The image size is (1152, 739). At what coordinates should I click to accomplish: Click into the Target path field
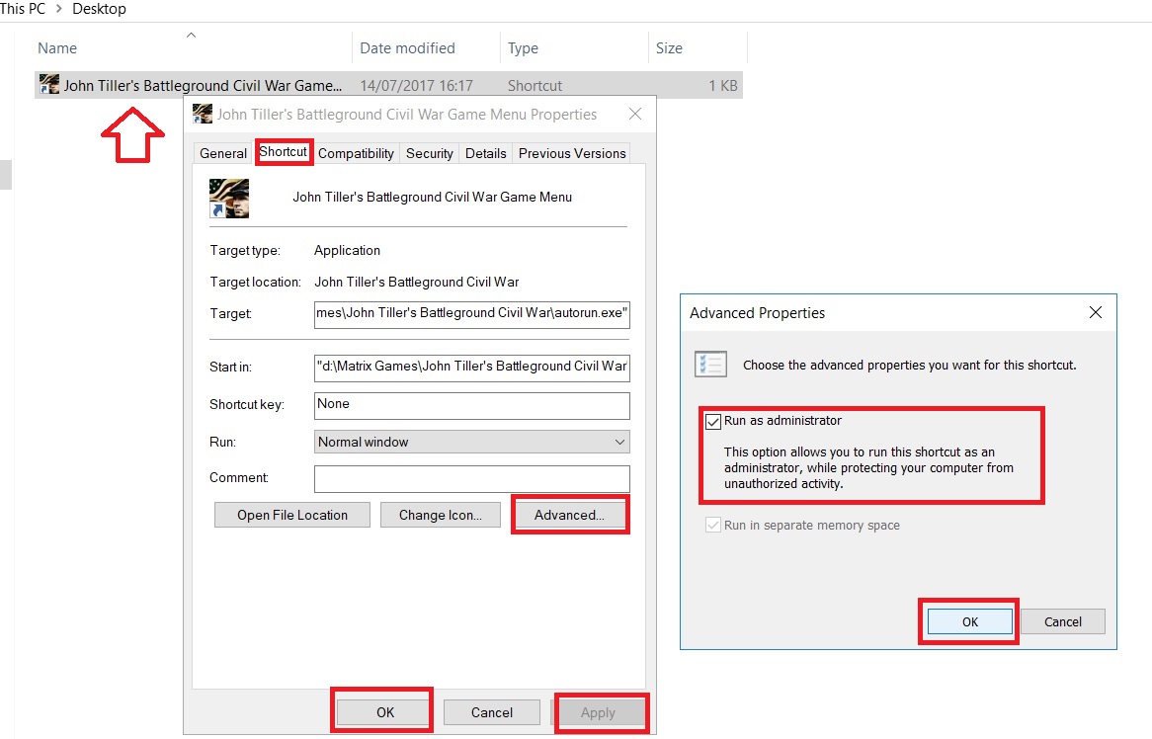tap(471, 313)
